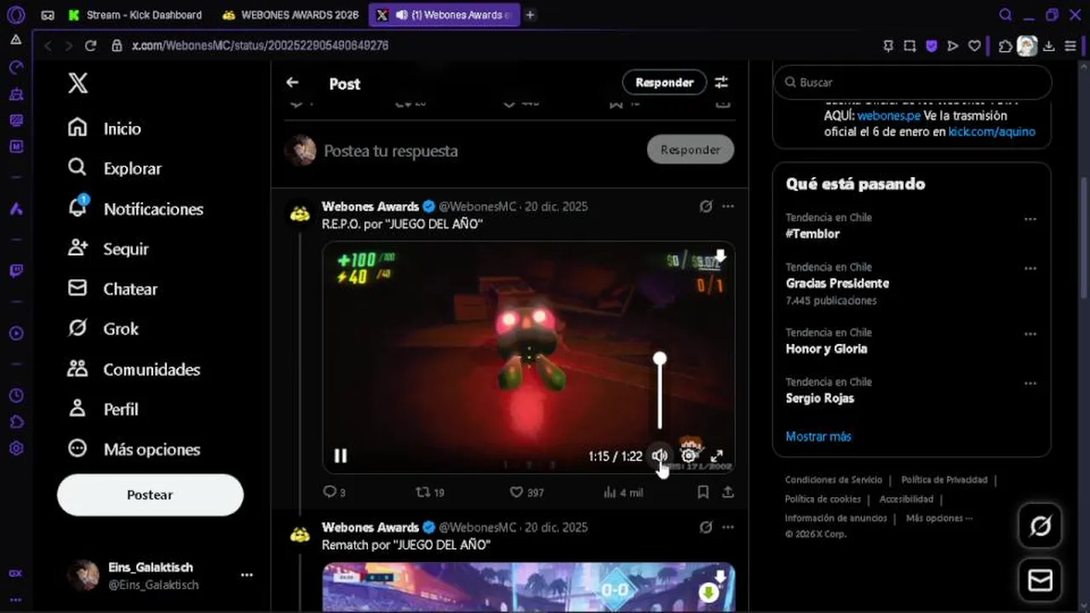
Task: Repost the R.E.P.O. post showing 19
Action: pyautogui.click(x=429, y=492)
